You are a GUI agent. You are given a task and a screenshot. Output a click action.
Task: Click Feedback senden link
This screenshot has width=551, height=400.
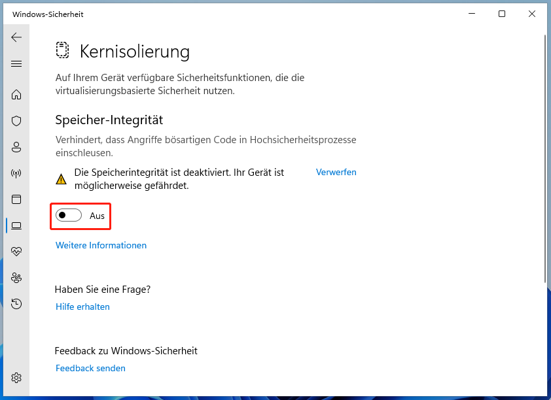click(90, 368)
